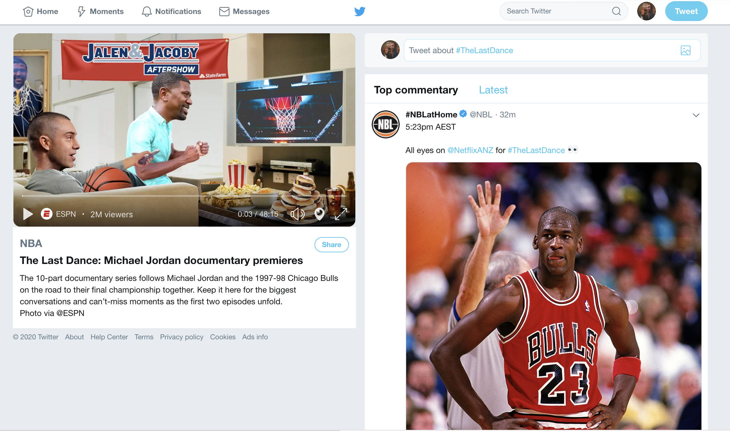The image size is (730, 431).
Task: Click the NBA category label
Action: click(x=31, y=243)
